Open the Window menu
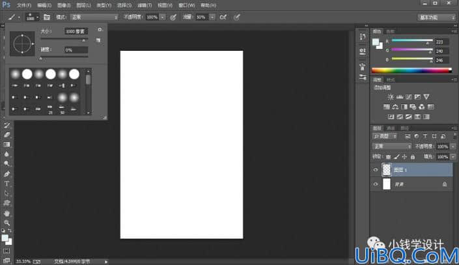459x265 pixels. [x=186, y=5]
